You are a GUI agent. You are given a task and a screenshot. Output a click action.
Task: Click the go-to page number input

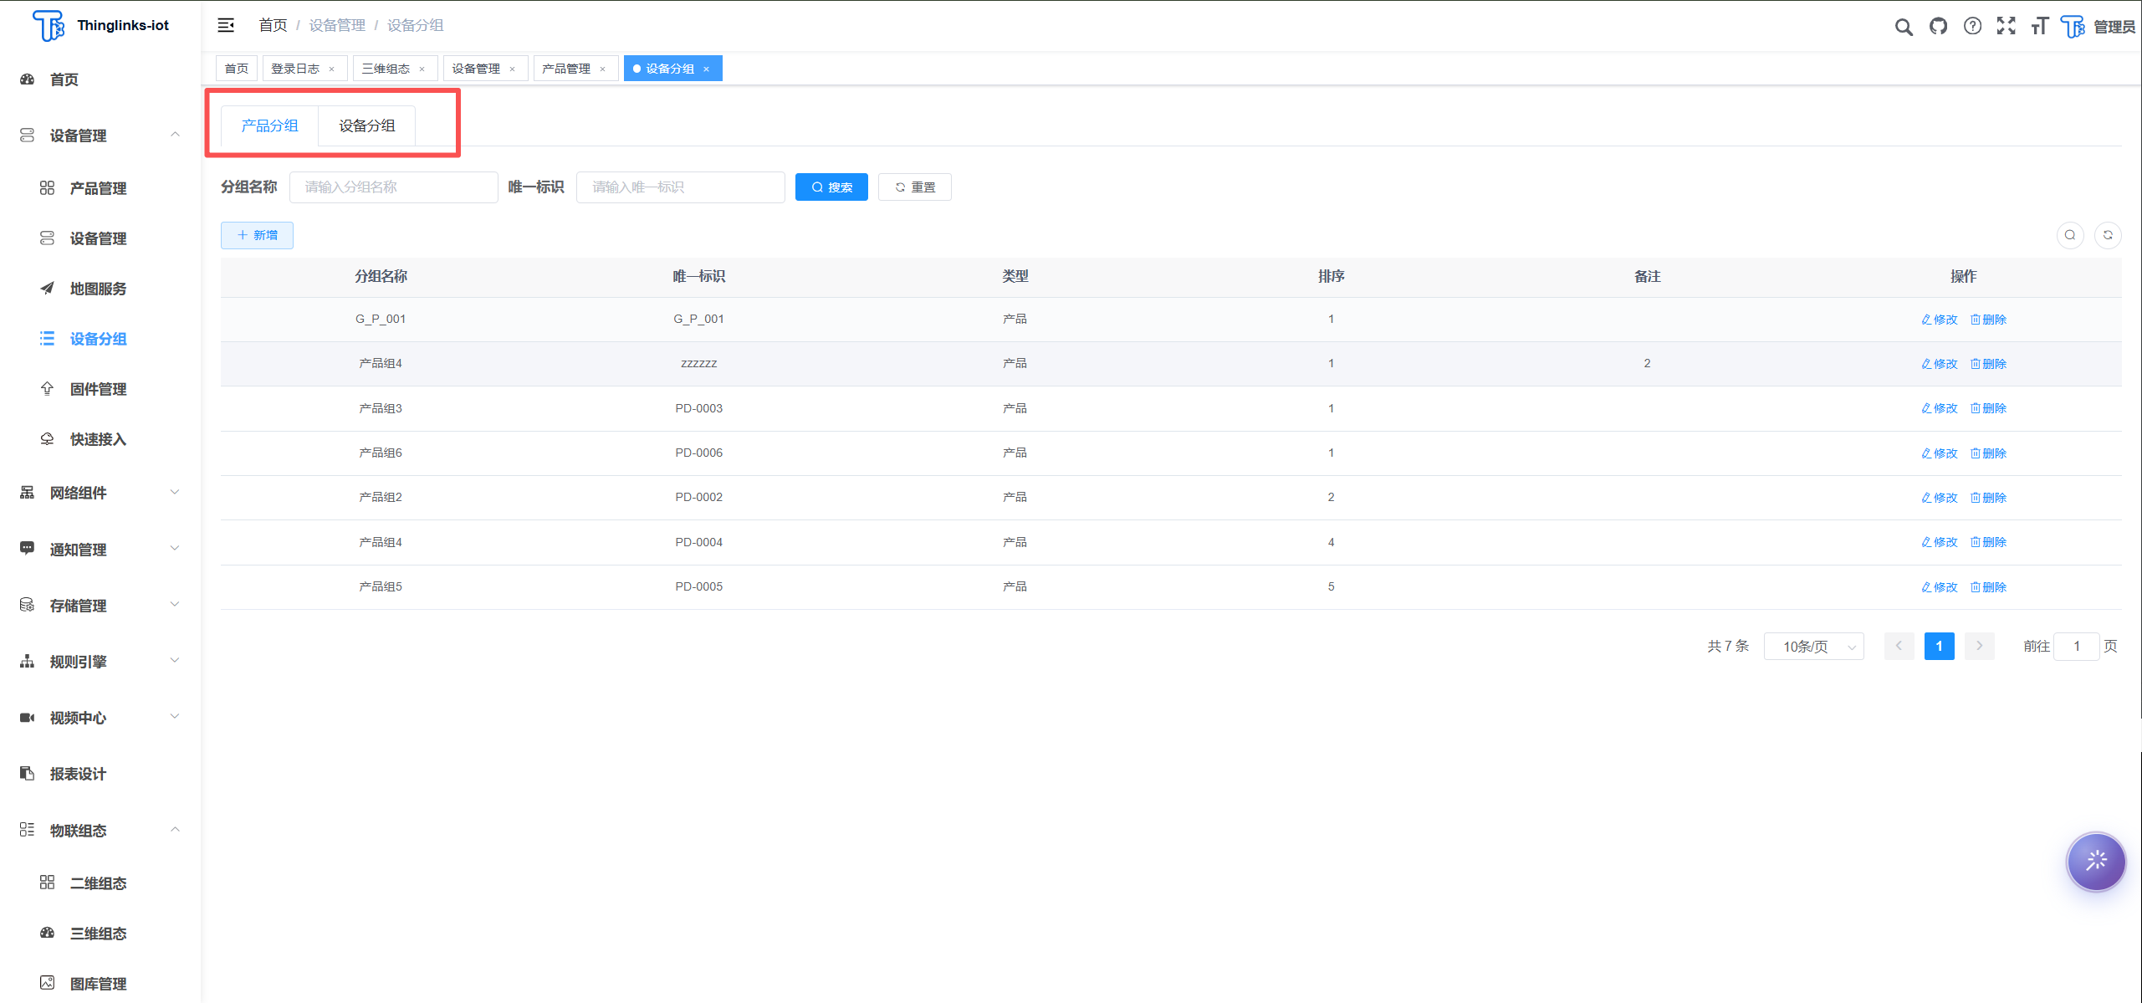point(2076,646)
